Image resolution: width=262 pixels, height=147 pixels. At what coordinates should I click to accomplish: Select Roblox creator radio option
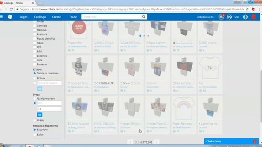coord(34,78)
